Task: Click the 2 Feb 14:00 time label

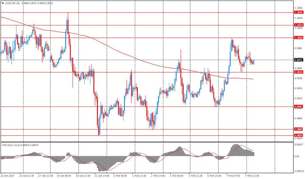Action: pyautogui.click(x=158, y=176)
